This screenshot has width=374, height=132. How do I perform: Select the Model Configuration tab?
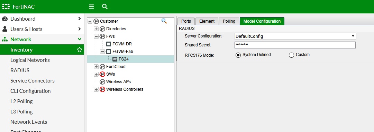(262, 21)
